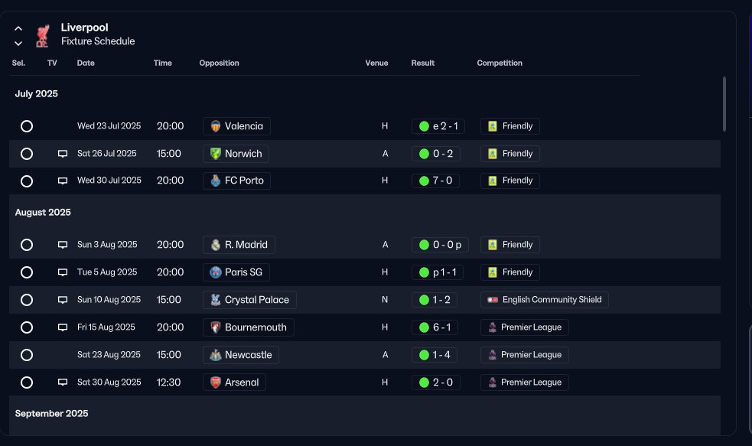Select the Arsenal fixture radio circle
This screenshot has height=446, width=752.
tap(27, 383)
